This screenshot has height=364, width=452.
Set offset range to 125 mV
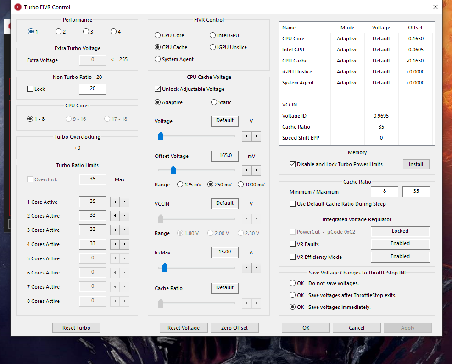(190, 185)
